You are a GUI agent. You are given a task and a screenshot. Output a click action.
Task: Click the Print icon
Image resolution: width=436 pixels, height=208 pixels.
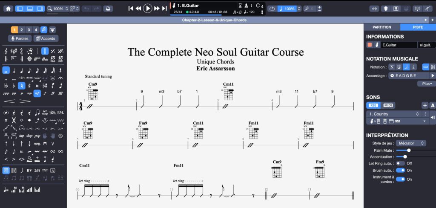click(x=108, y=9)
